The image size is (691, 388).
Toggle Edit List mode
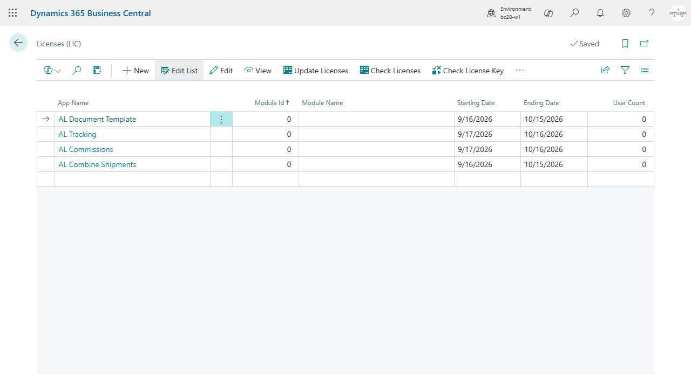coord(179,70)
